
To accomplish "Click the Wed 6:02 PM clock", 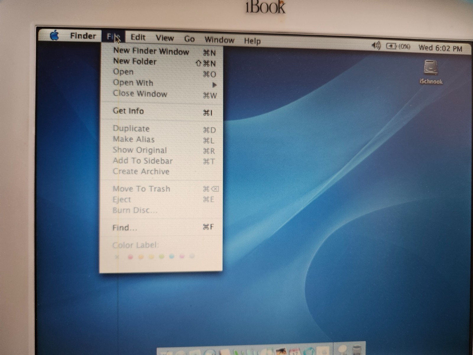I will [x=440, y=48].
